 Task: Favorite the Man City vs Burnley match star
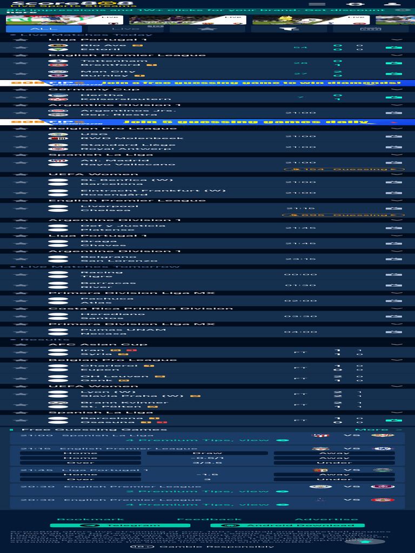coord(22,73)
